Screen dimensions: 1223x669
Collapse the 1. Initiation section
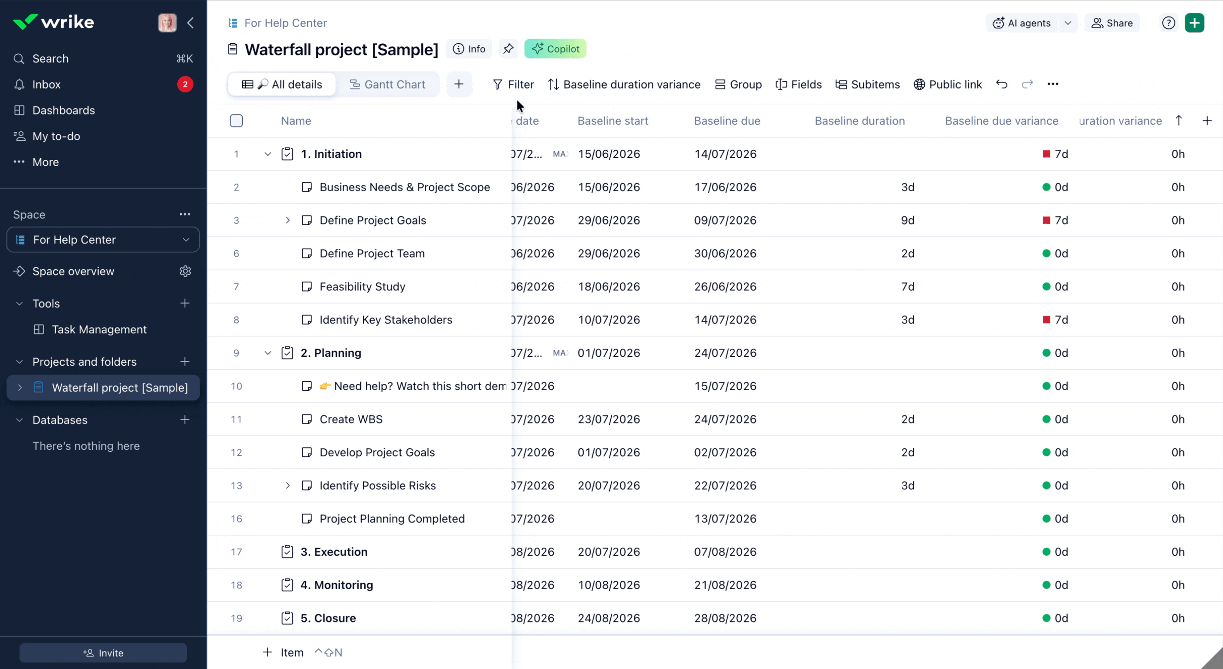point(268,154)
